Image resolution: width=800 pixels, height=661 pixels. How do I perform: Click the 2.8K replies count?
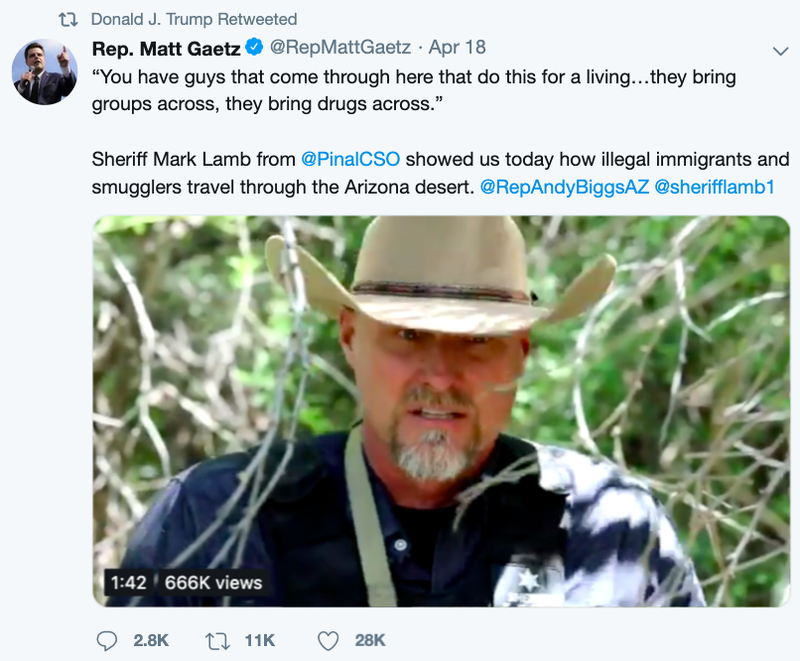152,641
